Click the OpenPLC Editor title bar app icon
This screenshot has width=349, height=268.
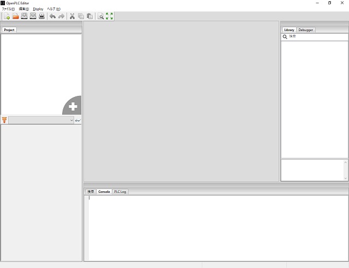(3, 3)
